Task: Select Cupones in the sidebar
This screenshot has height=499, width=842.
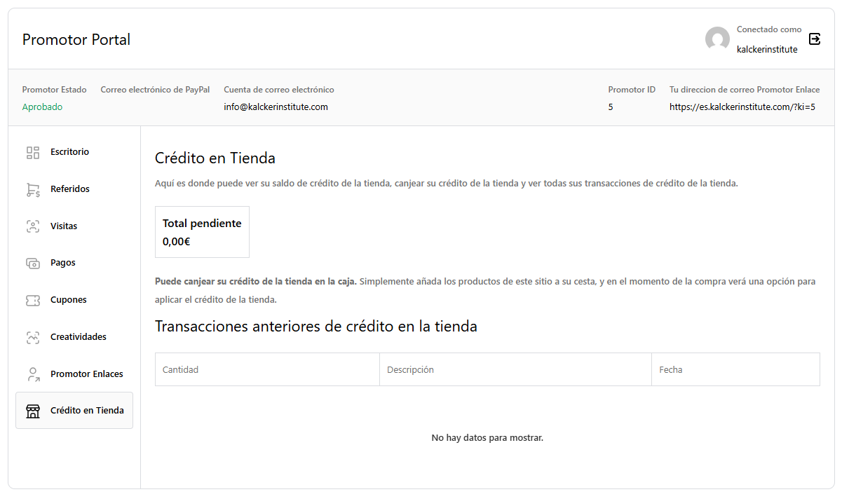Action: pyautogui.click(x=69, y=300)
